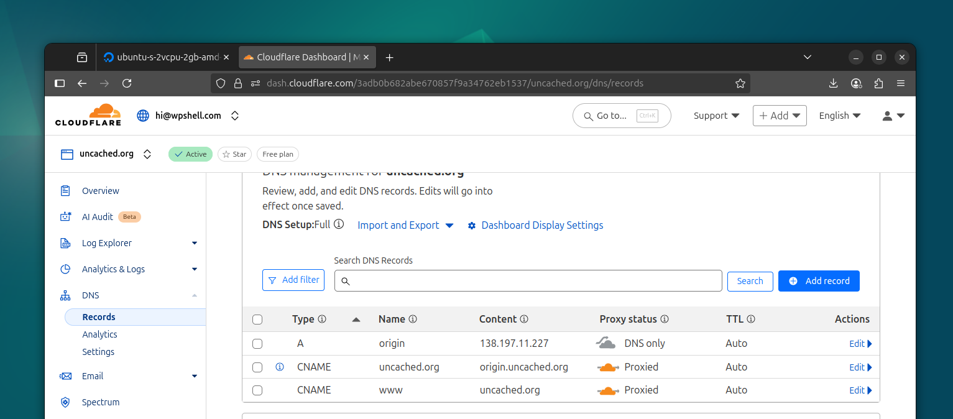Edit the www CNAME record
953x419 pixels.
click(x=860, y=390)
